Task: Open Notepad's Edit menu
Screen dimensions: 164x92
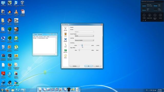Action: click(37, 37)
